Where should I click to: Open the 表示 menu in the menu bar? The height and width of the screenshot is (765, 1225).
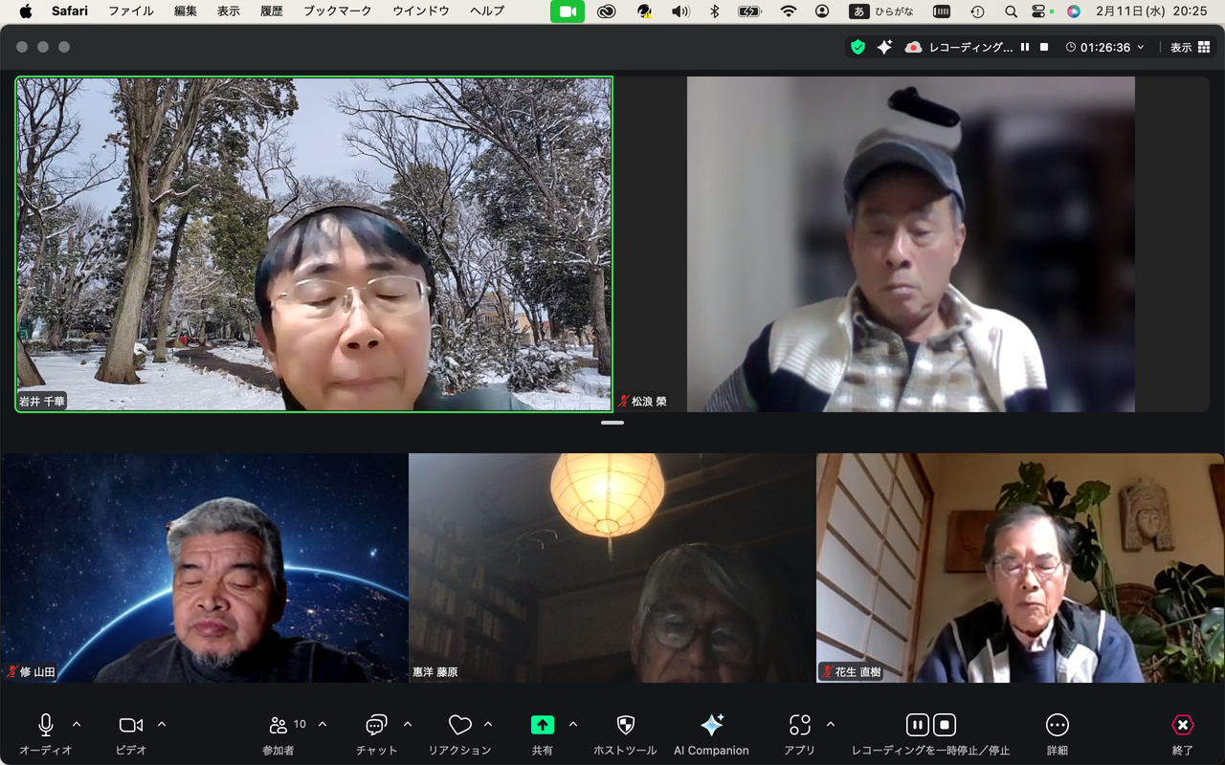point(229,11)
